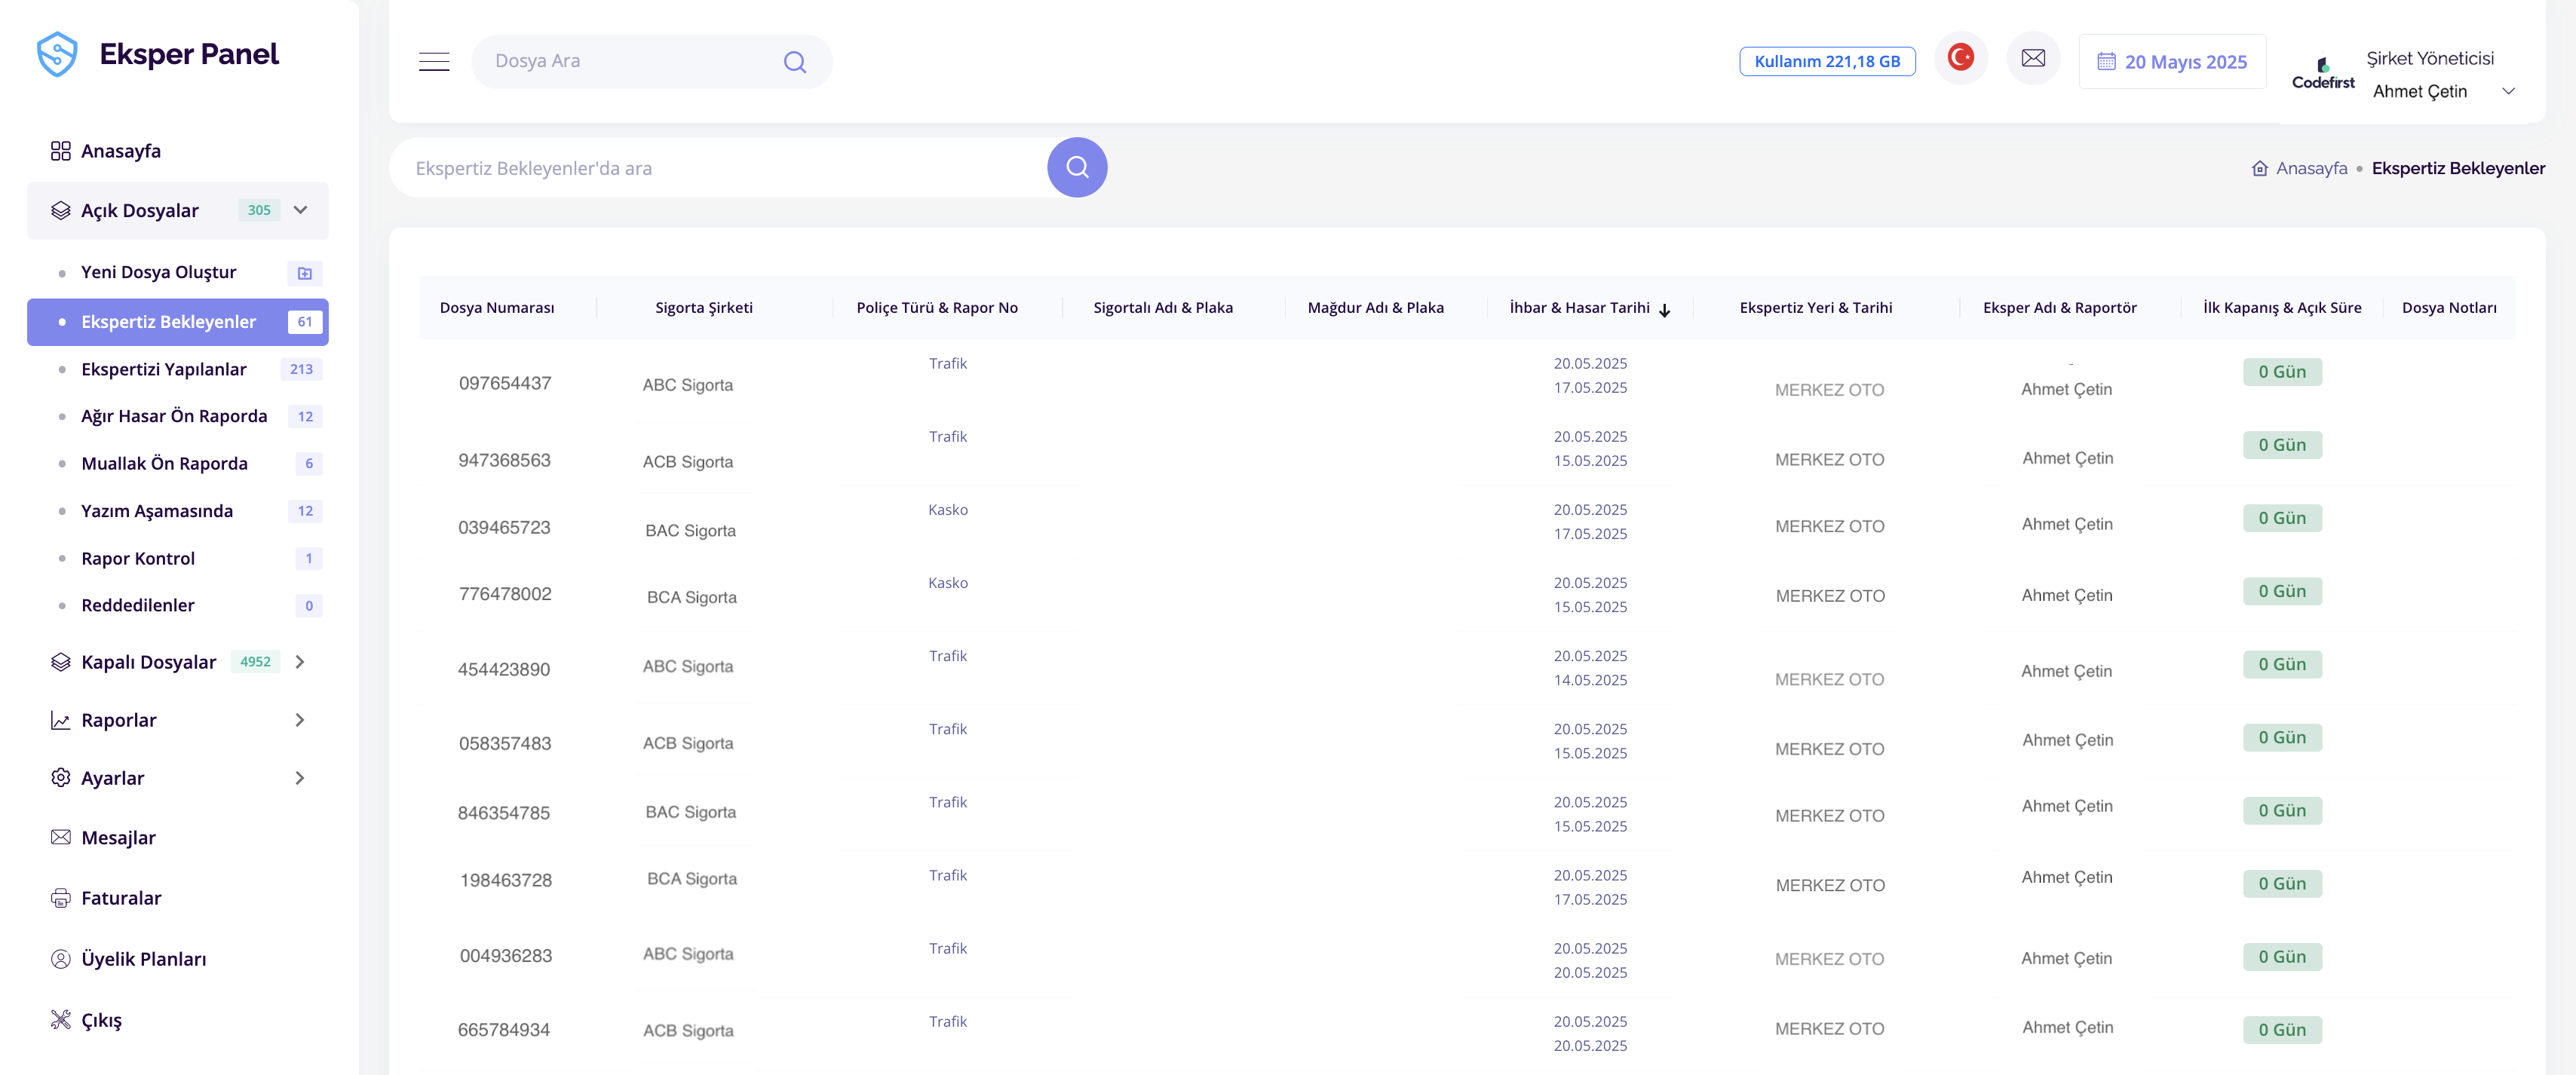Click the Anasayfa grid icon in sidebar
Image resolution: width=2576 pixels, height=1075 pixels.
pyautogui.click(x=60, y=151)
